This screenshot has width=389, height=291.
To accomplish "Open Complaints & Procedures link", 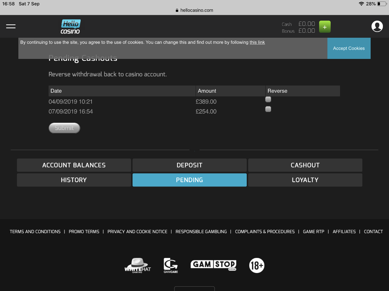I will coord(265,232).
